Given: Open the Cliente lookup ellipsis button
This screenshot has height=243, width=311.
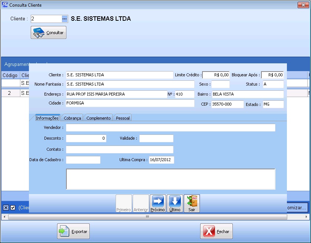Looking at the screenshot, I should [x=64, y=19].
